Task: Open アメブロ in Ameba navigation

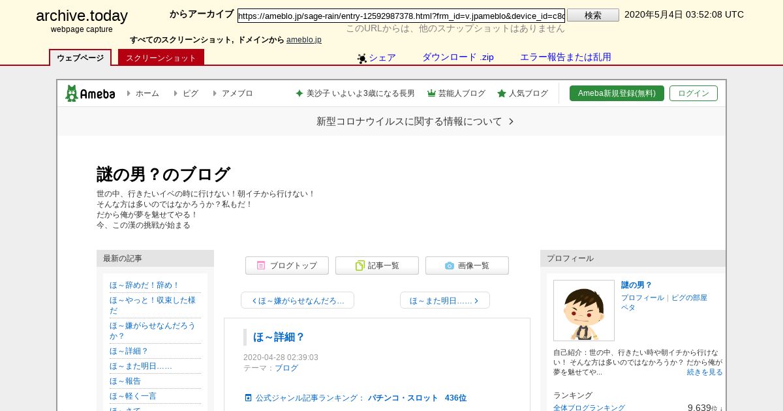Action: click(238, 93)
